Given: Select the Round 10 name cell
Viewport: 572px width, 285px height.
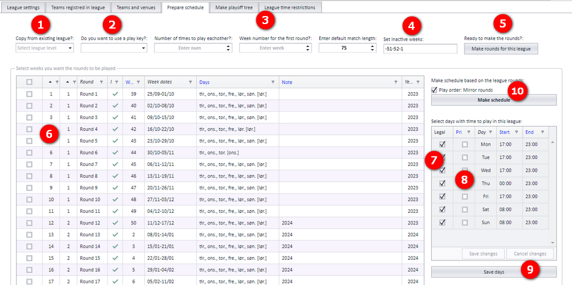Looking at the screenshot, I should [92, 199].
